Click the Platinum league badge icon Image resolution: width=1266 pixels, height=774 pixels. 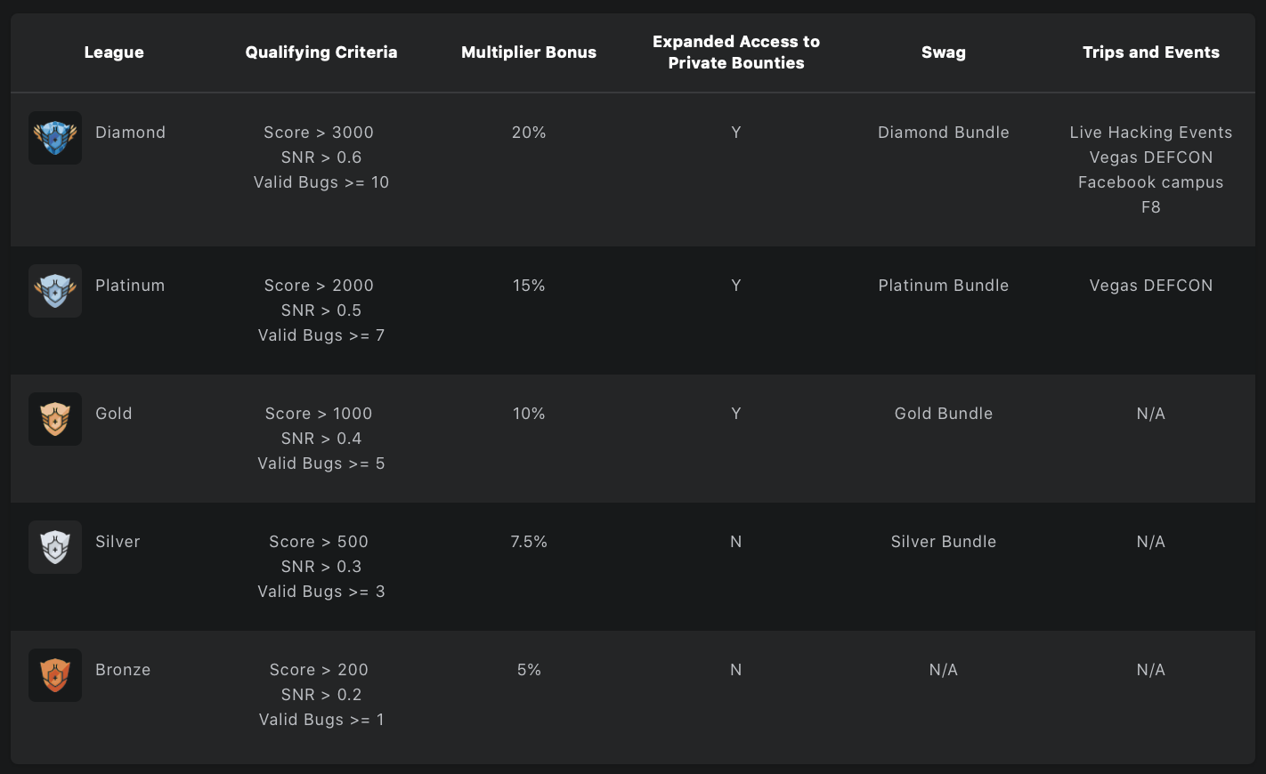tap(55, 291)
